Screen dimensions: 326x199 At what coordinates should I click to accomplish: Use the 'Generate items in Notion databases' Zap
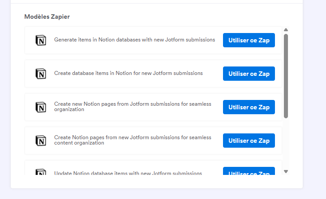click(249, 40)
